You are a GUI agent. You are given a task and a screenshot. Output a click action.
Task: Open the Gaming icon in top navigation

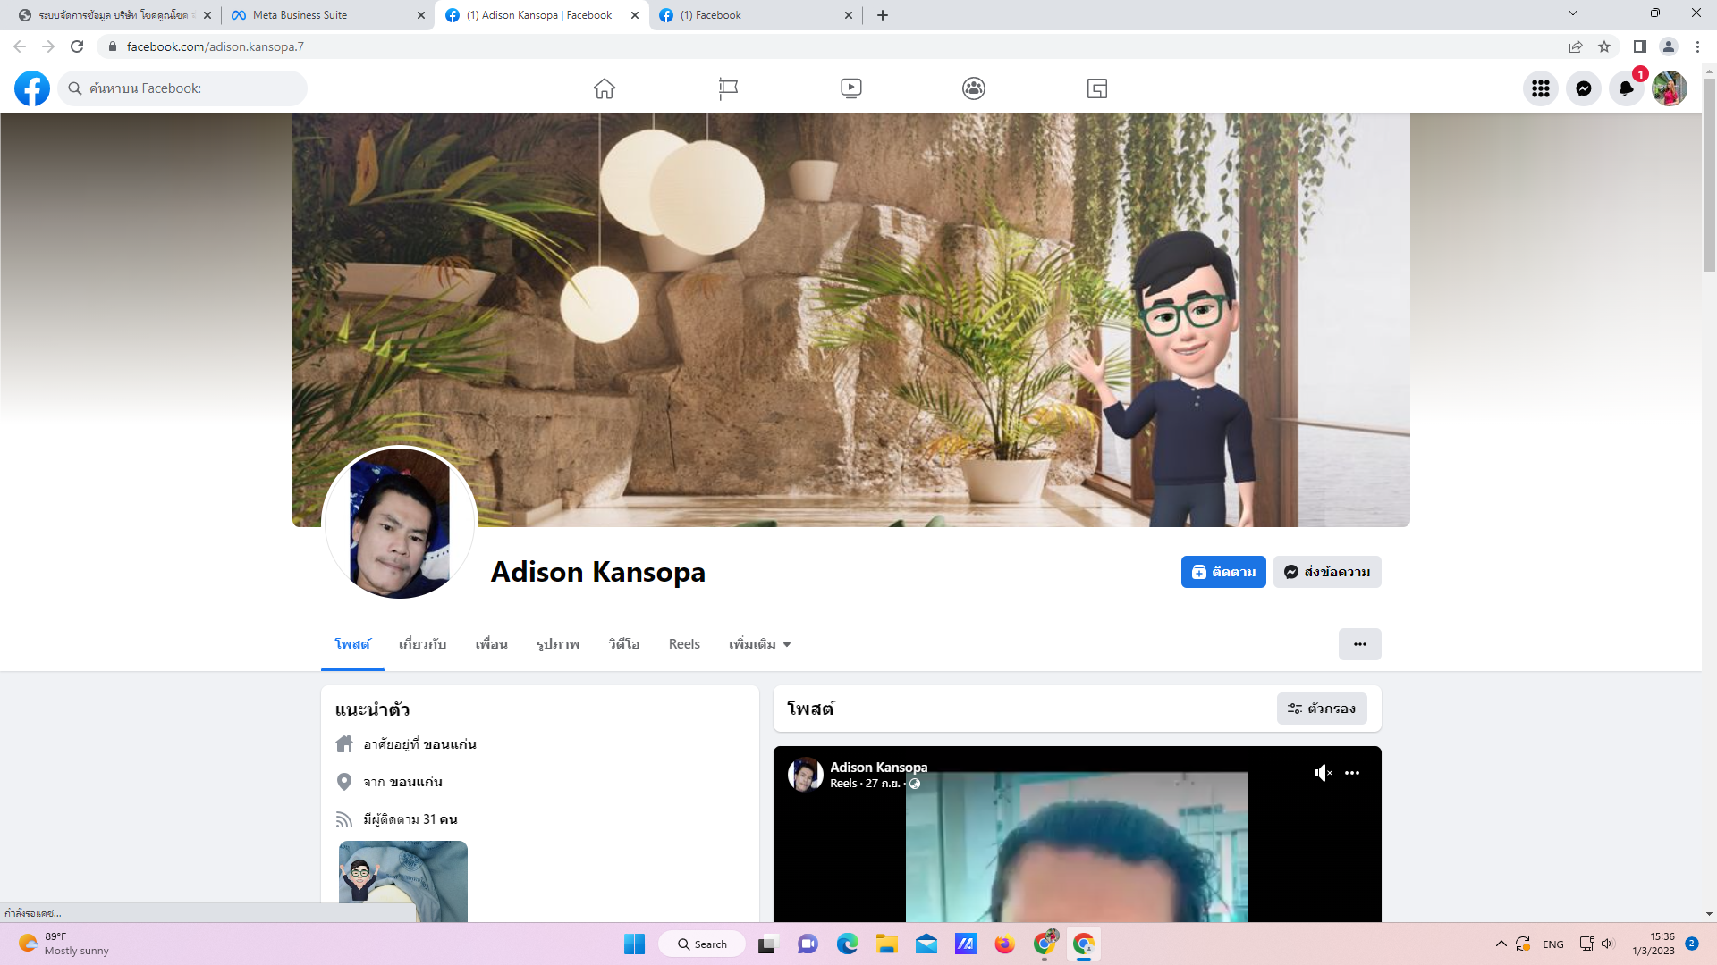(1096, 88)
